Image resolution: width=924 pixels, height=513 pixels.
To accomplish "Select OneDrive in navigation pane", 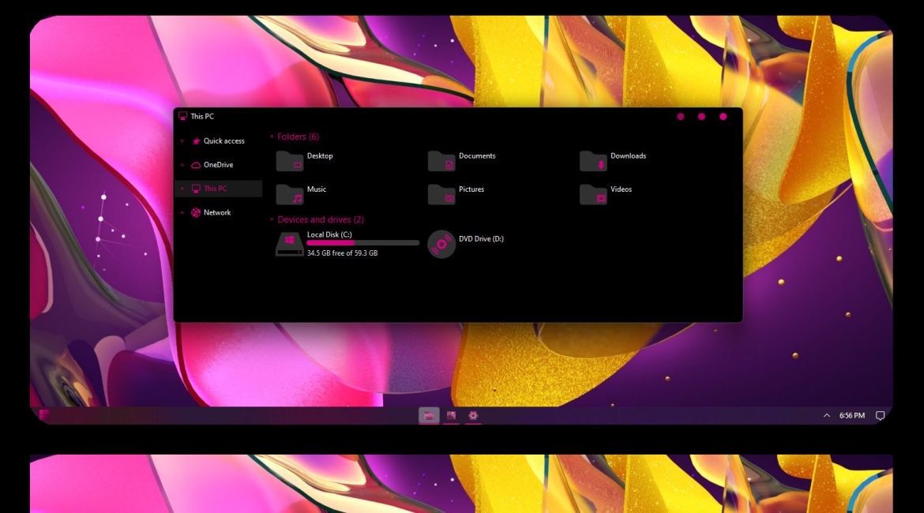I will (x=220, y=165).
